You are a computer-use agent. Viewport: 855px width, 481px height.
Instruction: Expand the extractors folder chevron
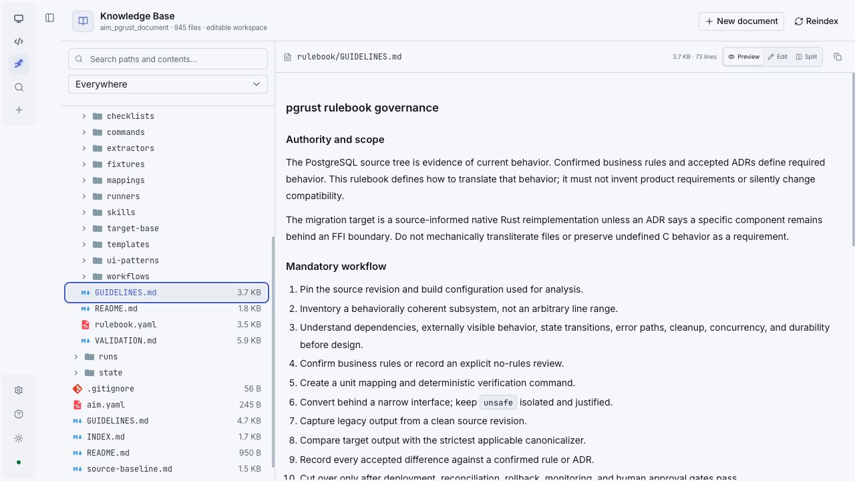84,148
